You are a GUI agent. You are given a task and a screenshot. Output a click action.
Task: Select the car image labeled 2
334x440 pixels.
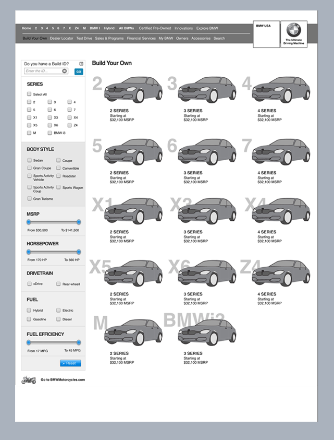click(x=133, y=90)
